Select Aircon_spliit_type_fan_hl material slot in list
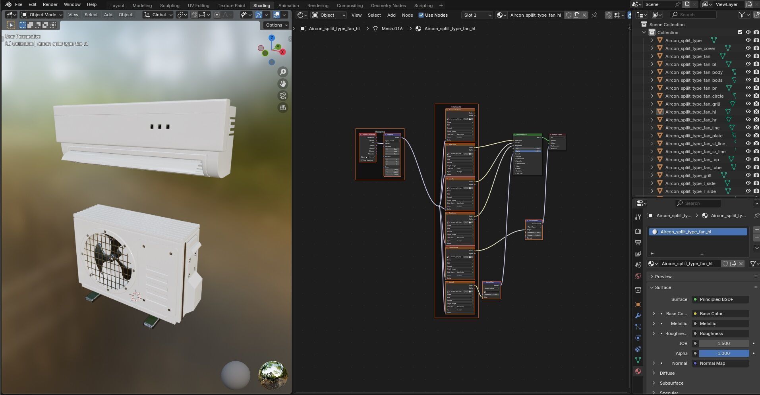Viewport: 760px width, 395px height. [698, 232]
